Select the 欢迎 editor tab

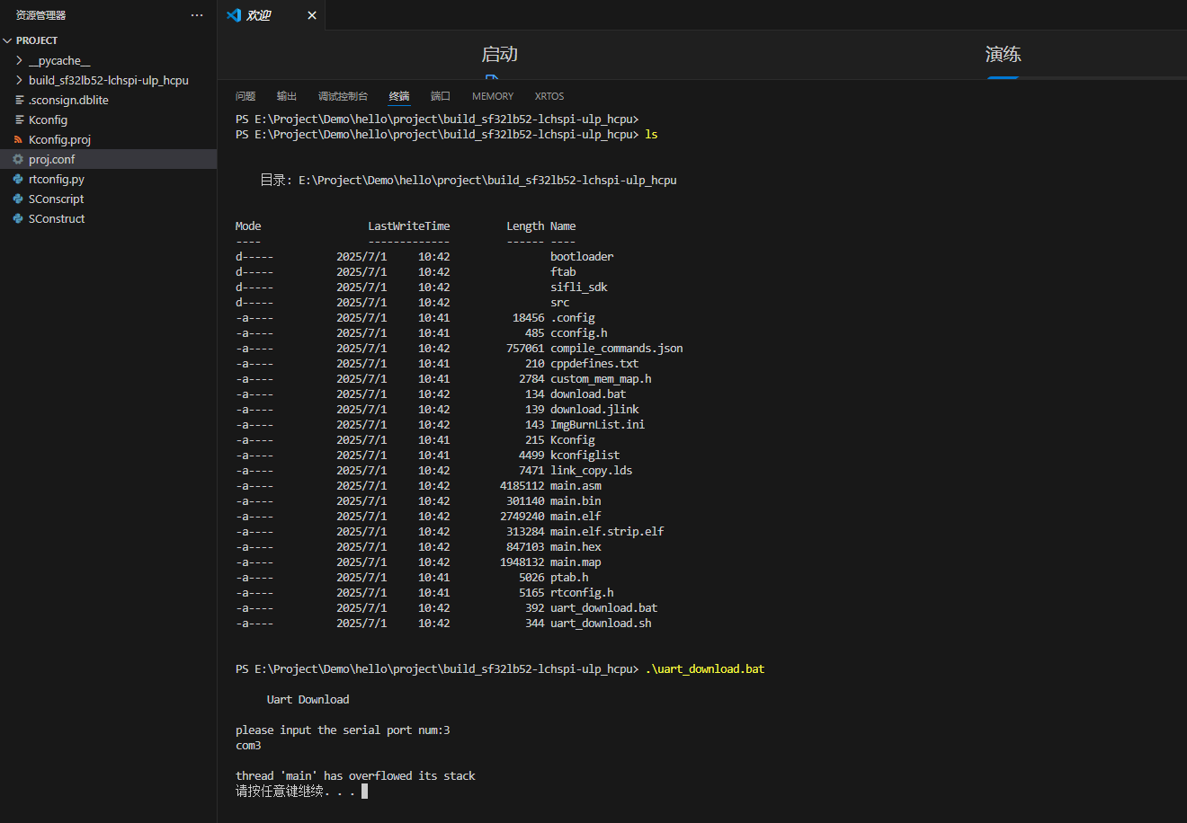(272, 15)
